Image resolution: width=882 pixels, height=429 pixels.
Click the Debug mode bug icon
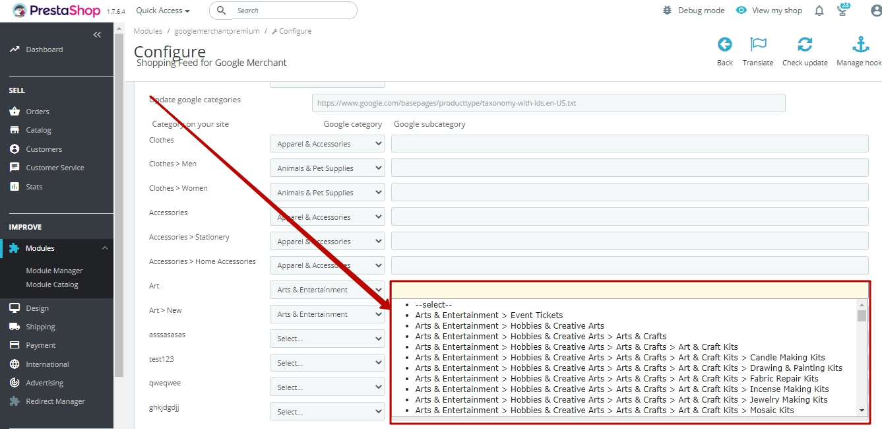tap(668, 11)
